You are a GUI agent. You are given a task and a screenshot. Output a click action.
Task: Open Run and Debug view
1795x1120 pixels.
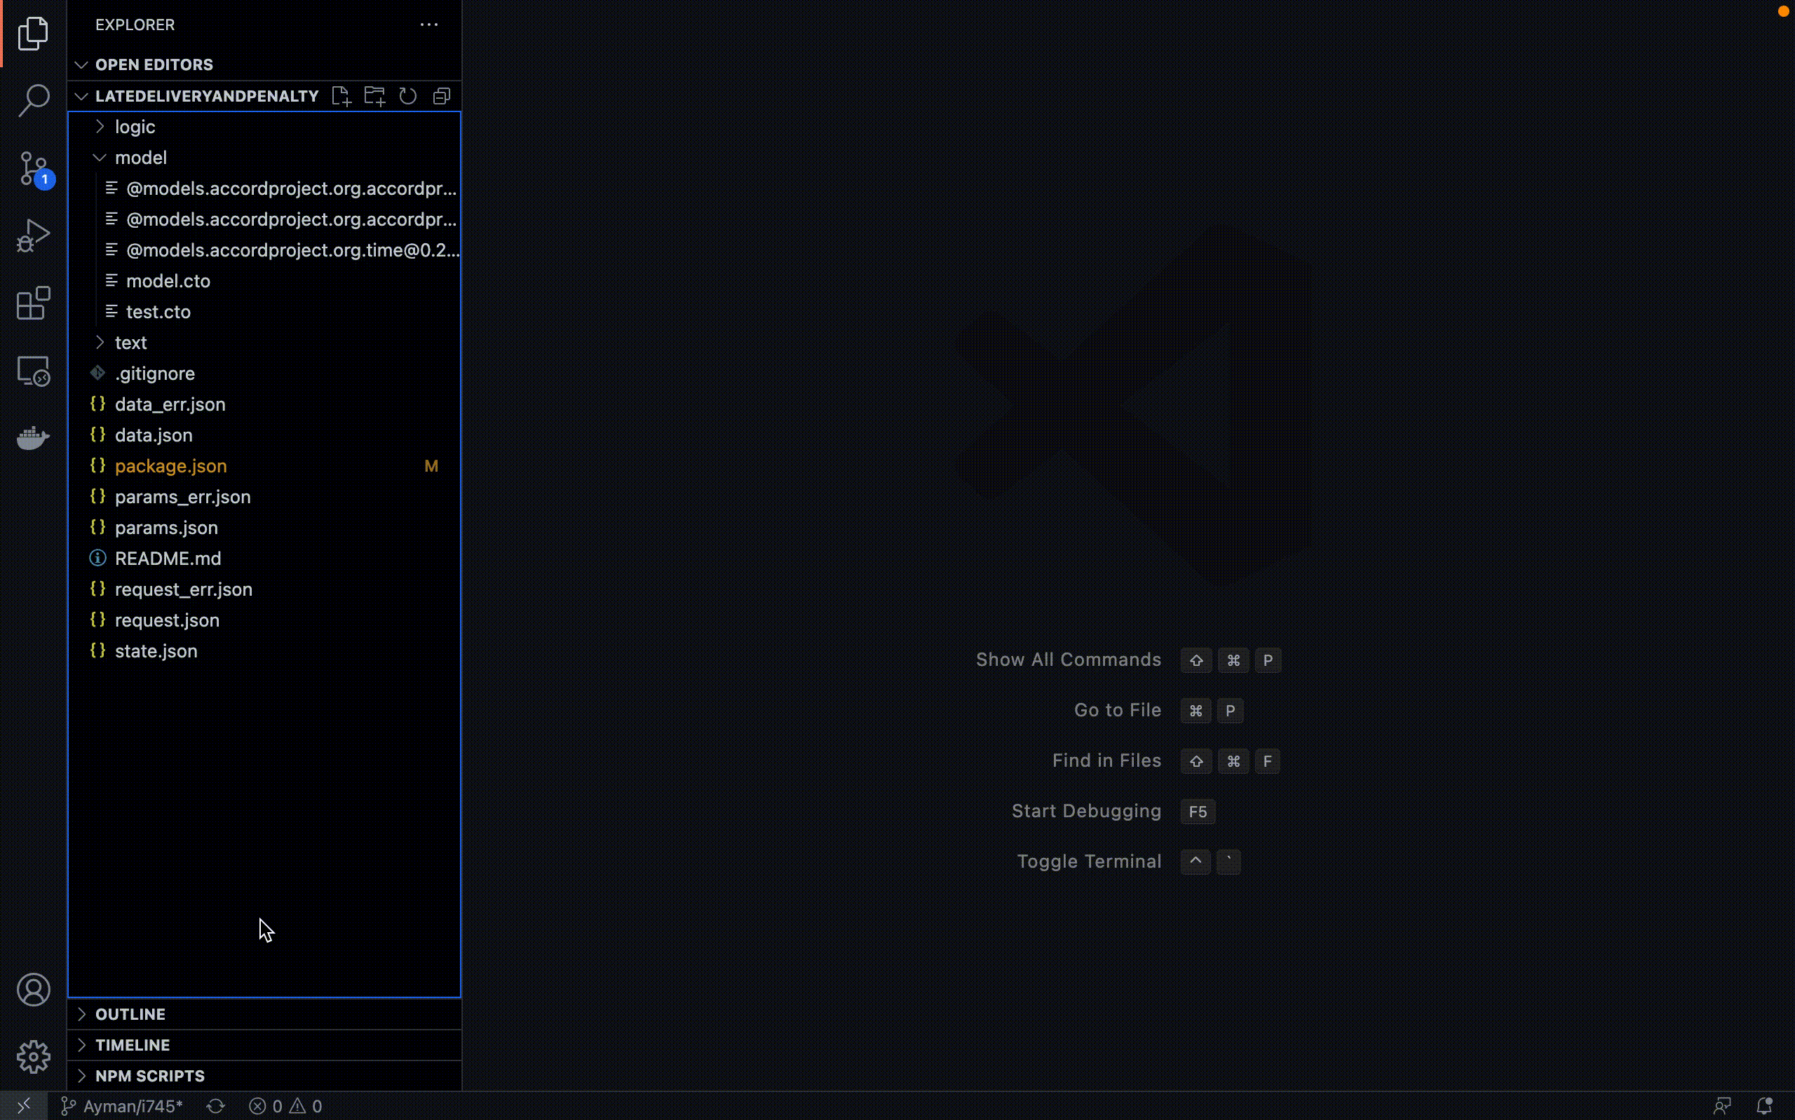click(34, 235)
